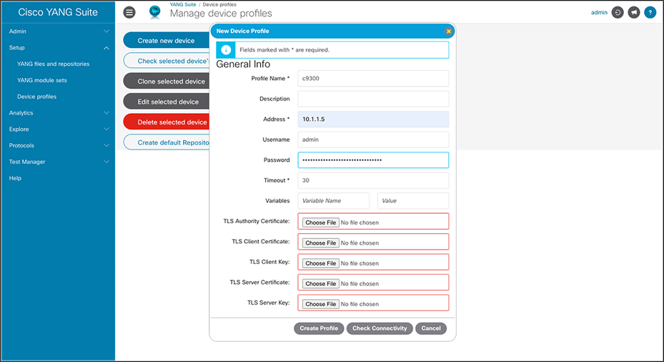Focus the variable Value field
The width and height of the screenshot is (664, 362).
point(413,200)
